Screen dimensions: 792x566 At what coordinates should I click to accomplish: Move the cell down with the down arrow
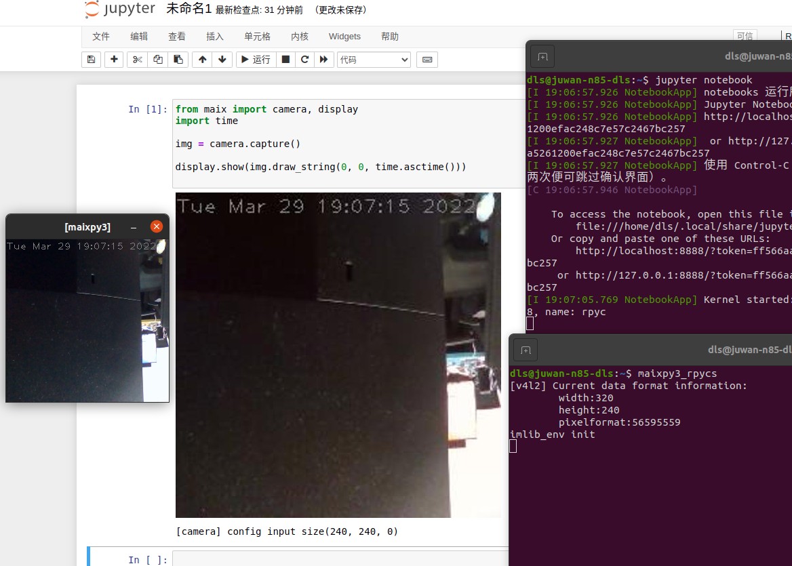[222, 60]
